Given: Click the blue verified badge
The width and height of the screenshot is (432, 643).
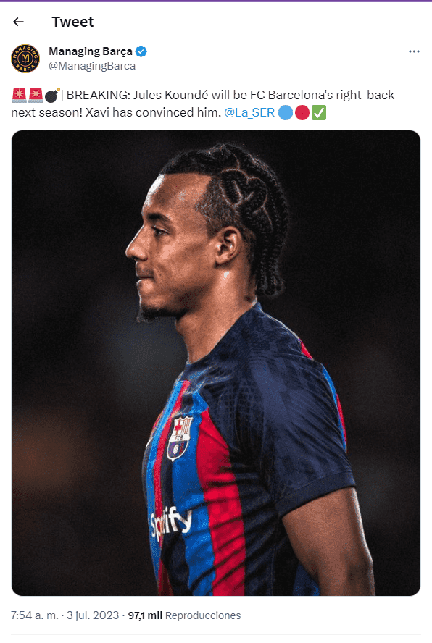Looking at the screenshot, I should click(x=141, y=51).
